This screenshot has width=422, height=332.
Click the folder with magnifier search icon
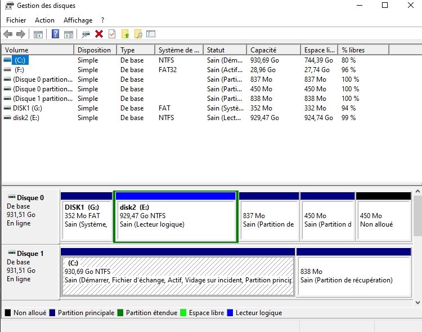point(138,34)
